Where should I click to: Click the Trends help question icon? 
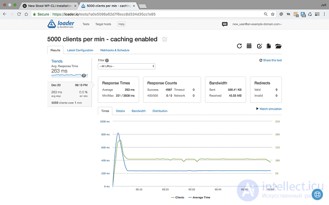click(84, 76)
